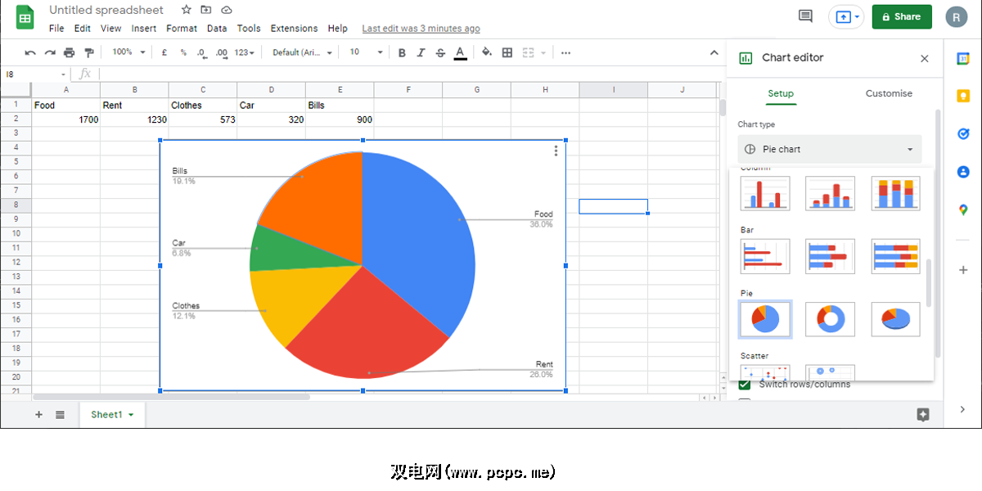The width and height of the screenshot is (982, 491).
Task: Open the Format menu
Action: coord(182,28)
